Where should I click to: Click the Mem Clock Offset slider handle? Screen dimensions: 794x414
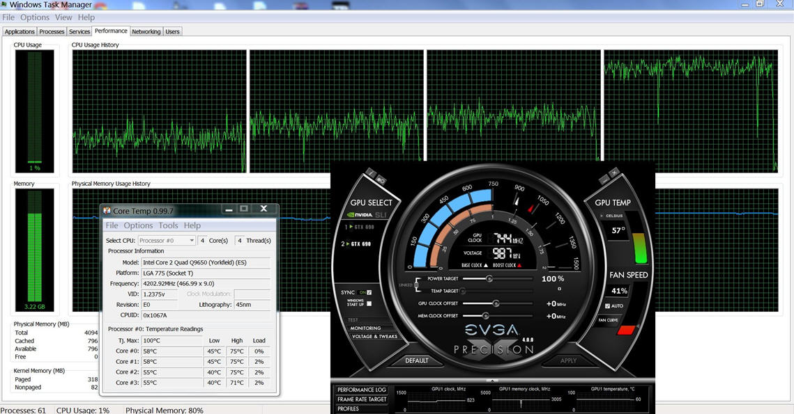[x=486, y=316]
